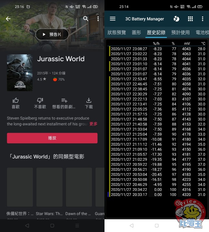Open movie page overflow menu
The height and width of the screenshot is (232, 209).
(x=98, y=19)
